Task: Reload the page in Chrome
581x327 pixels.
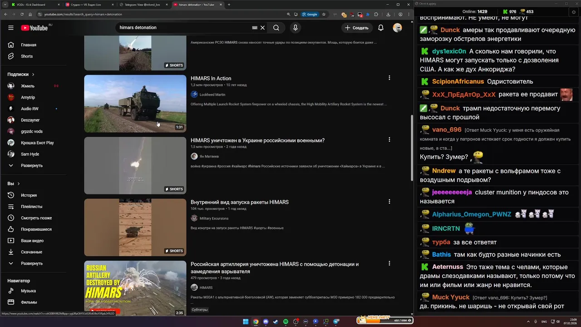Action: (22, 14)
